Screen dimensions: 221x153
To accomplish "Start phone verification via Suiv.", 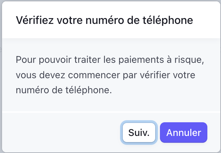I will coord(139,132).
